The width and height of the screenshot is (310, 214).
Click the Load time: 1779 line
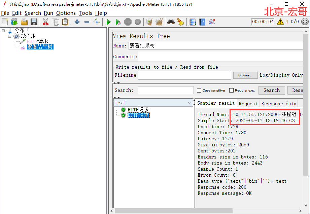(218, 127)
